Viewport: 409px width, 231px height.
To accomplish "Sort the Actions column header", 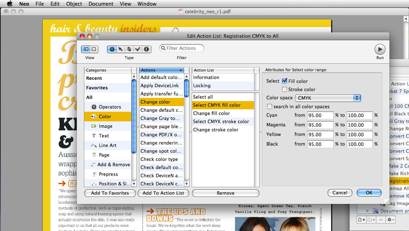I will 161,70.
